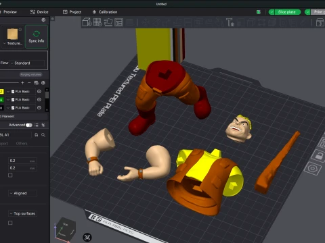Open the Assembly view icon
The height and width of the screenshot is (243, 325).
pos(320,22)
